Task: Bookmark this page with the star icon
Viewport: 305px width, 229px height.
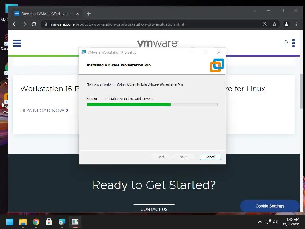Action: 274,24
